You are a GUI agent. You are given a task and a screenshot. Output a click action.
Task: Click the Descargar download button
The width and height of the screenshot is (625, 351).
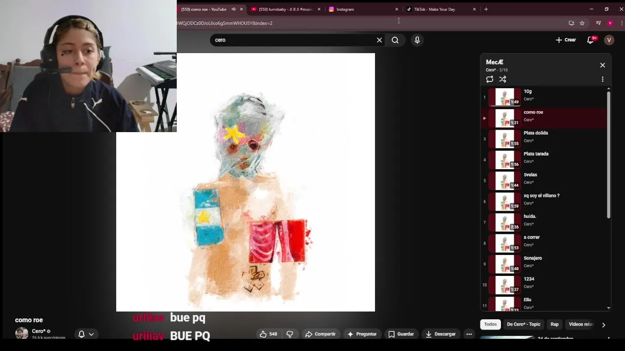[x=440, y=334]
